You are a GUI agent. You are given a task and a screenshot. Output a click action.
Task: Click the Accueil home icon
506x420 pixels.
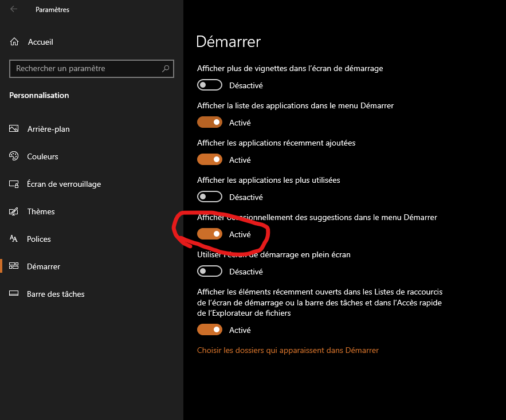point(14,42)
